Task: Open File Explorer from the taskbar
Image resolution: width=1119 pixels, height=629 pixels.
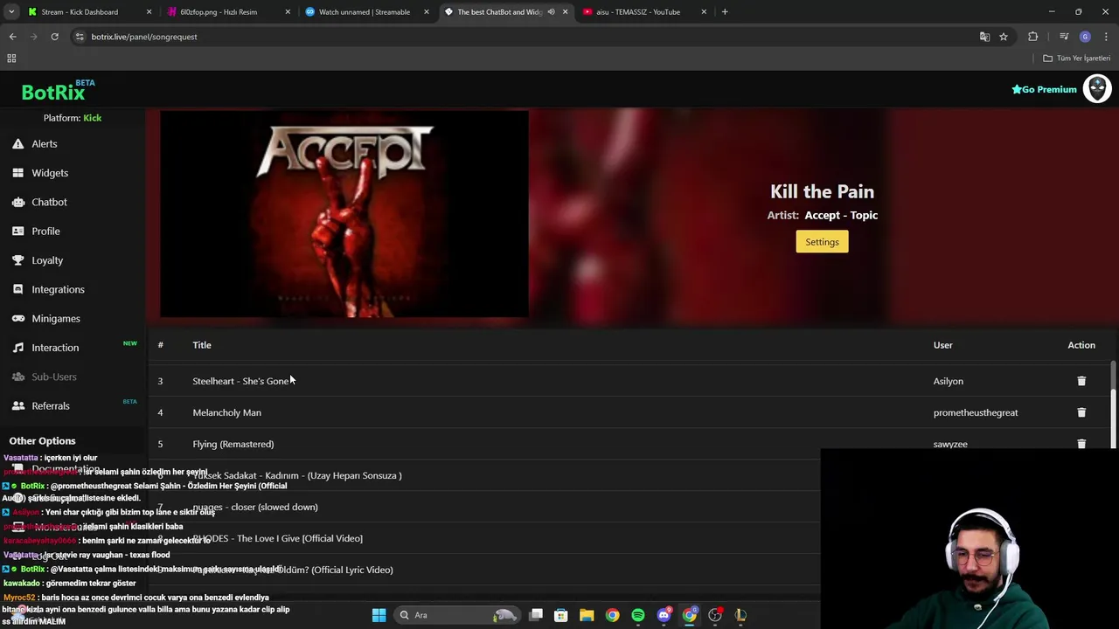Action: point(587,615)
